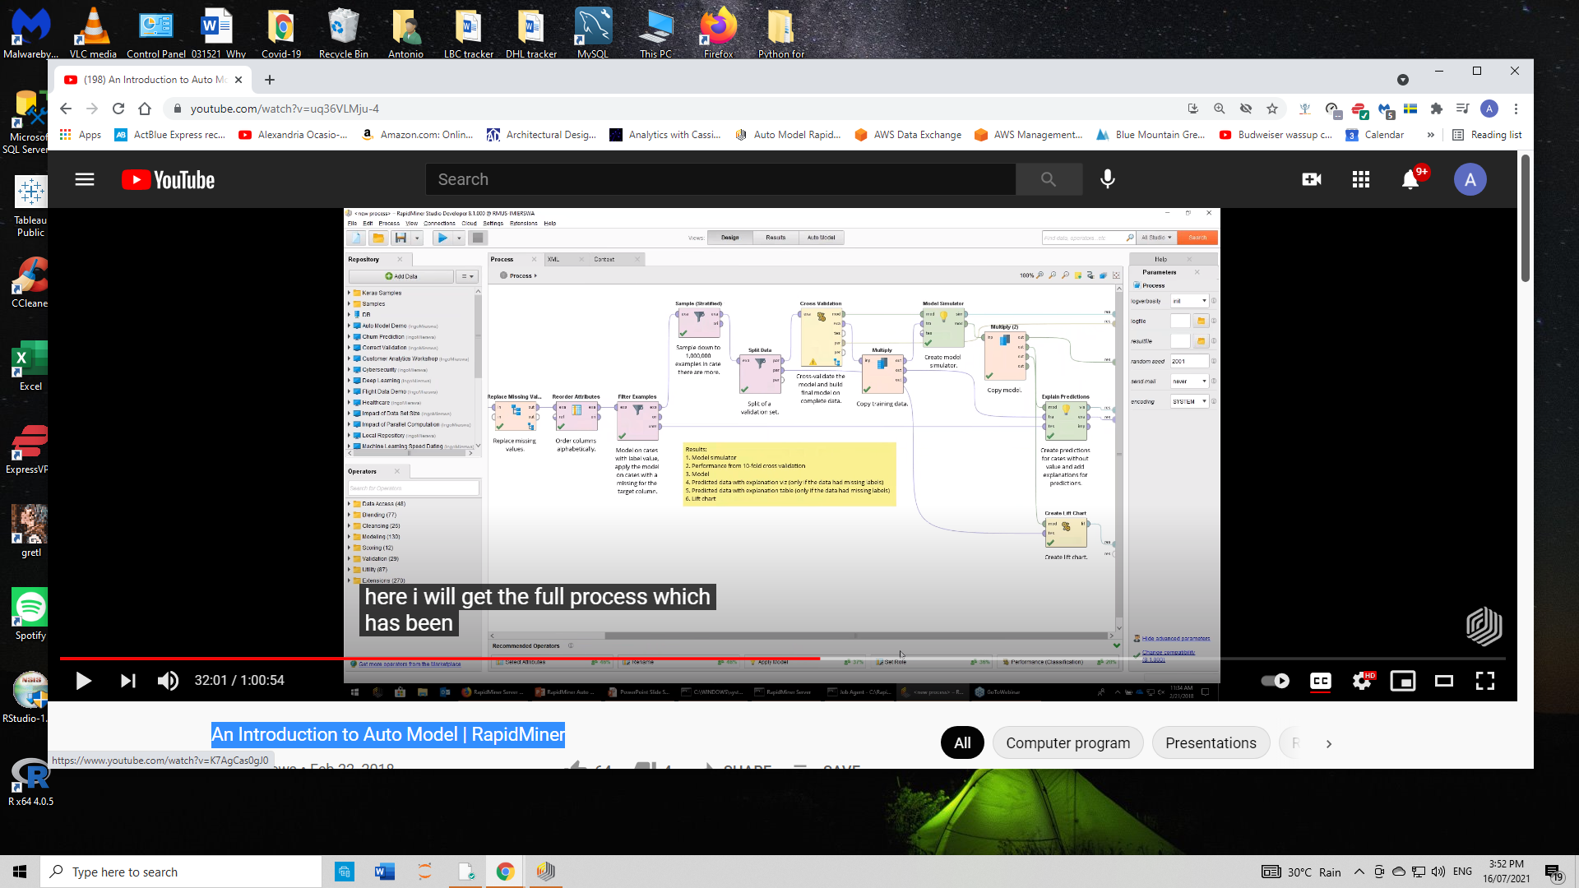Open the Auto Model Rapid bookmark

[788, 135]
